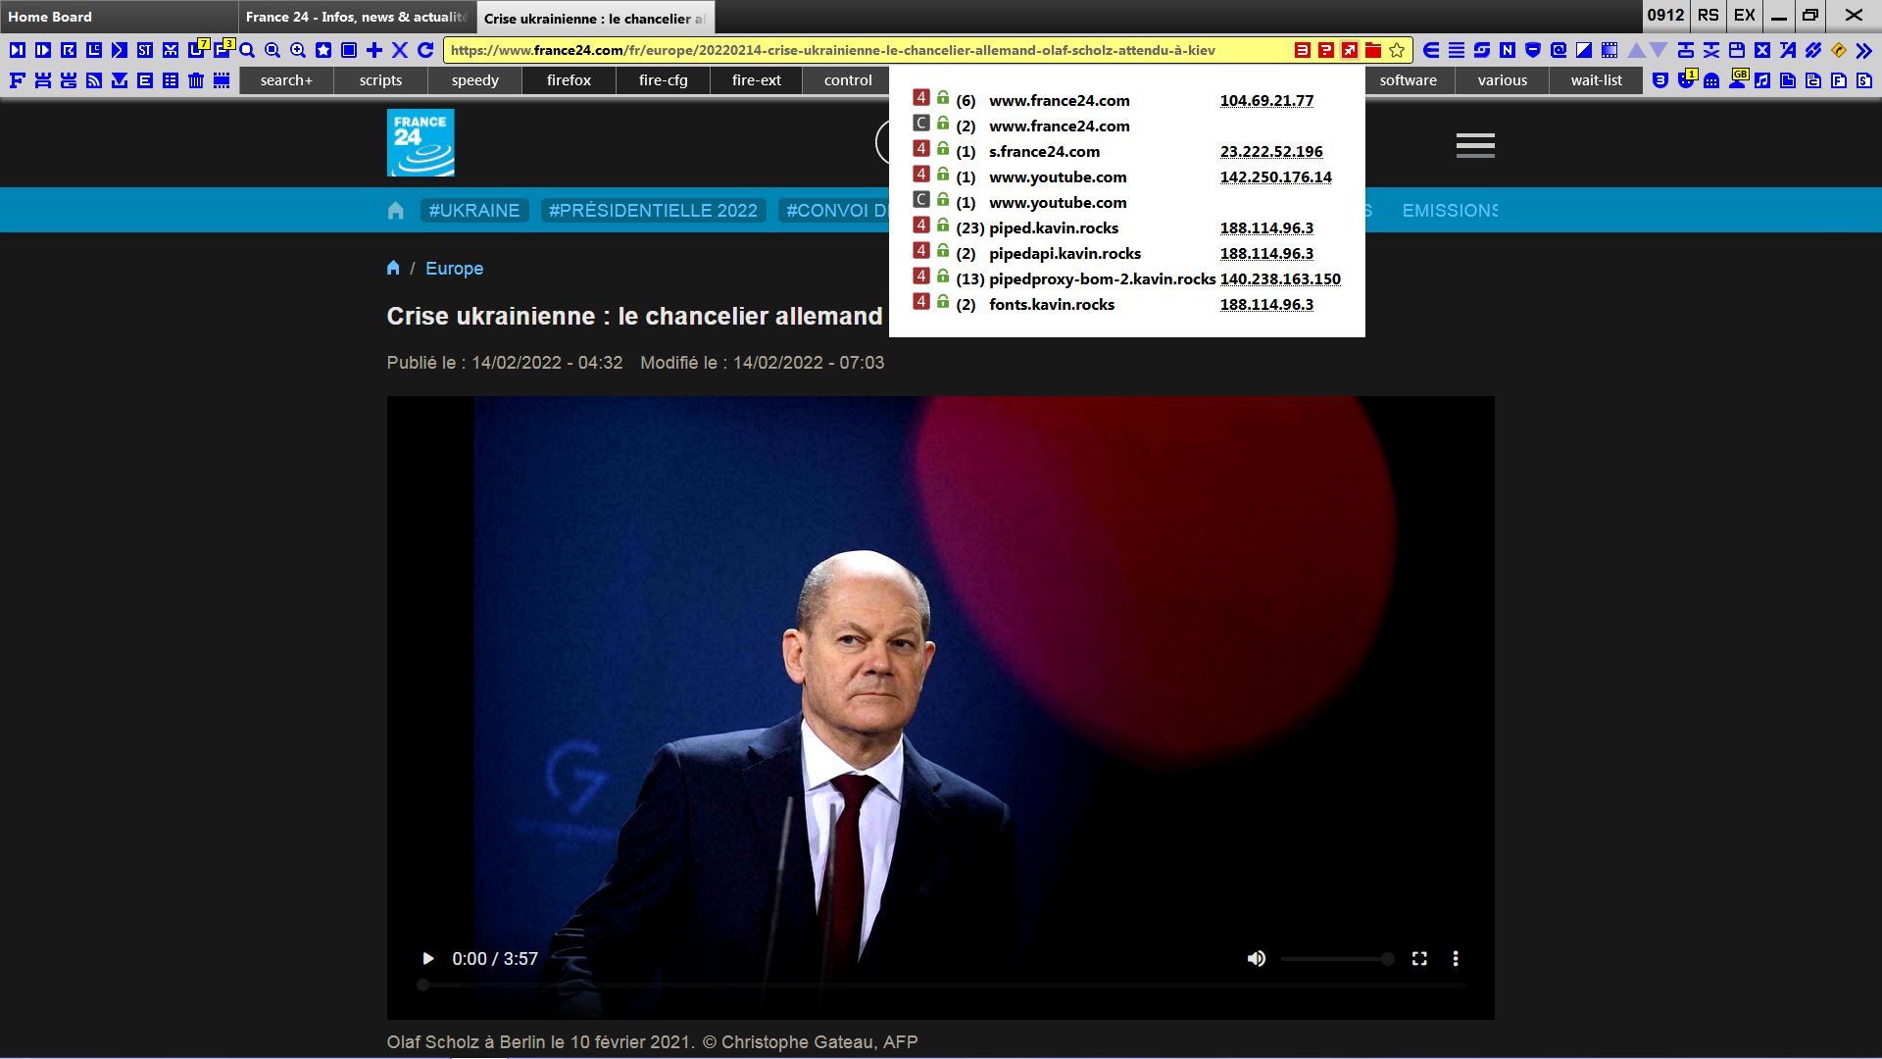Viewport: 1882px width, 1059px height.
Task: Follow the Europe breadcrumb link
Action: 454,268
